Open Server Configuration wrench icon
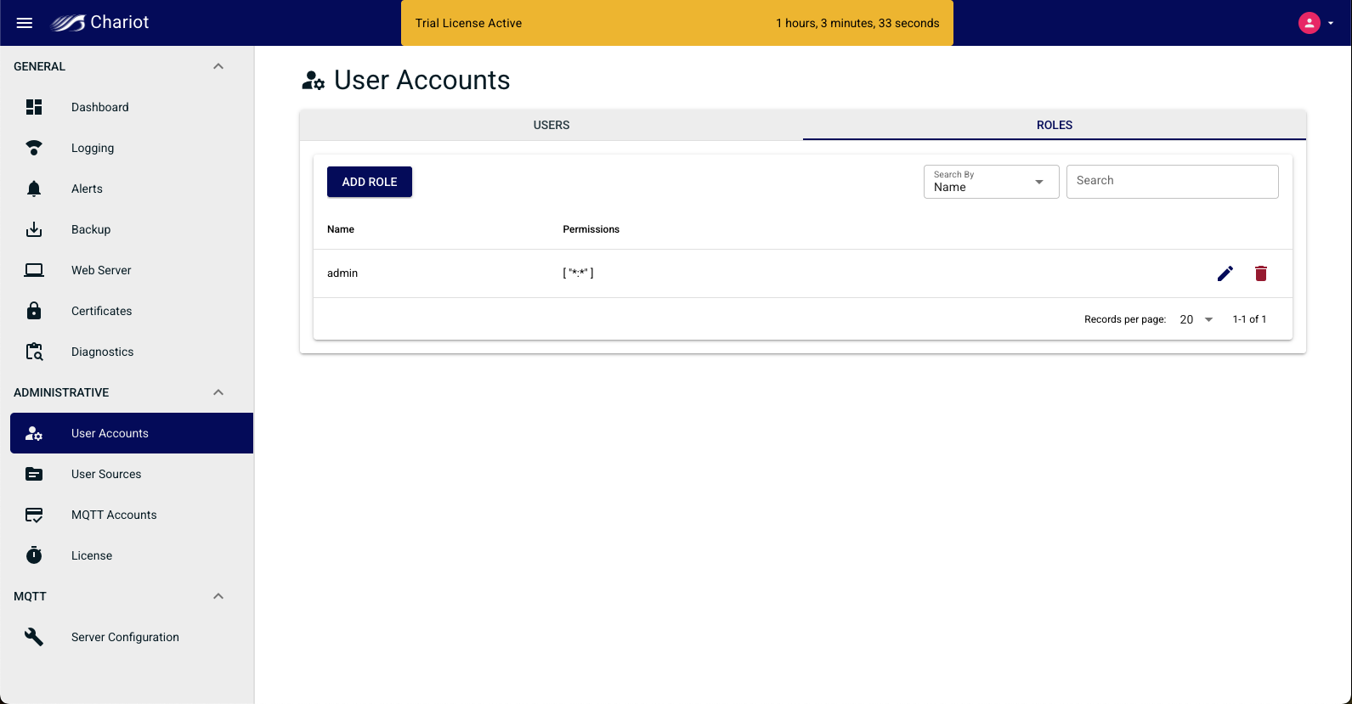 [x=34, y=637]
